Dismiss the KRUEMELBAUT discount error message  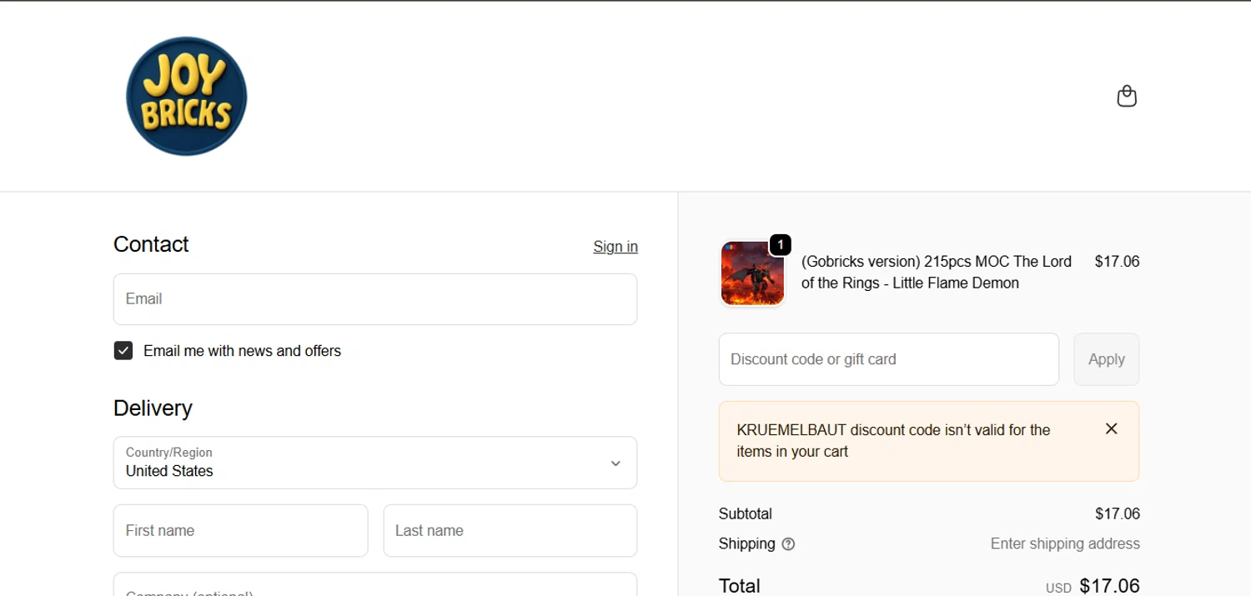coord(1111,428)
